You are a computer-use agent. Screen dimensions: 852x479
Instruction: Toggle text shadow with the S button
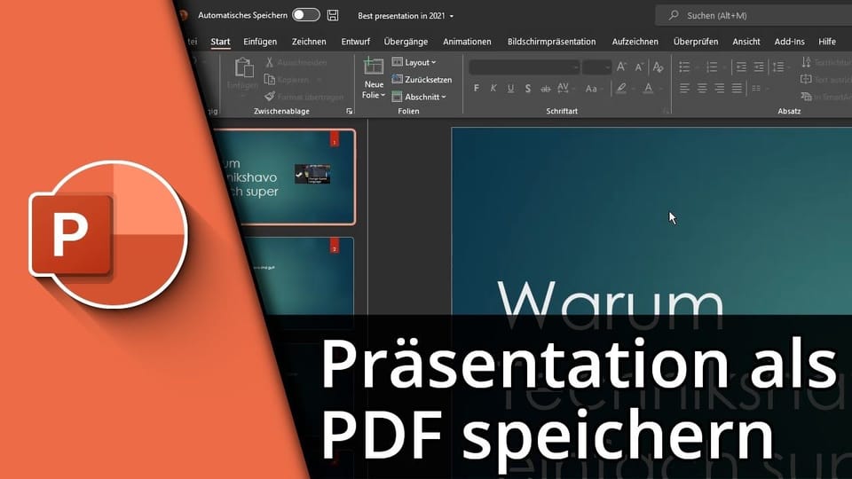tap(527, 89)
